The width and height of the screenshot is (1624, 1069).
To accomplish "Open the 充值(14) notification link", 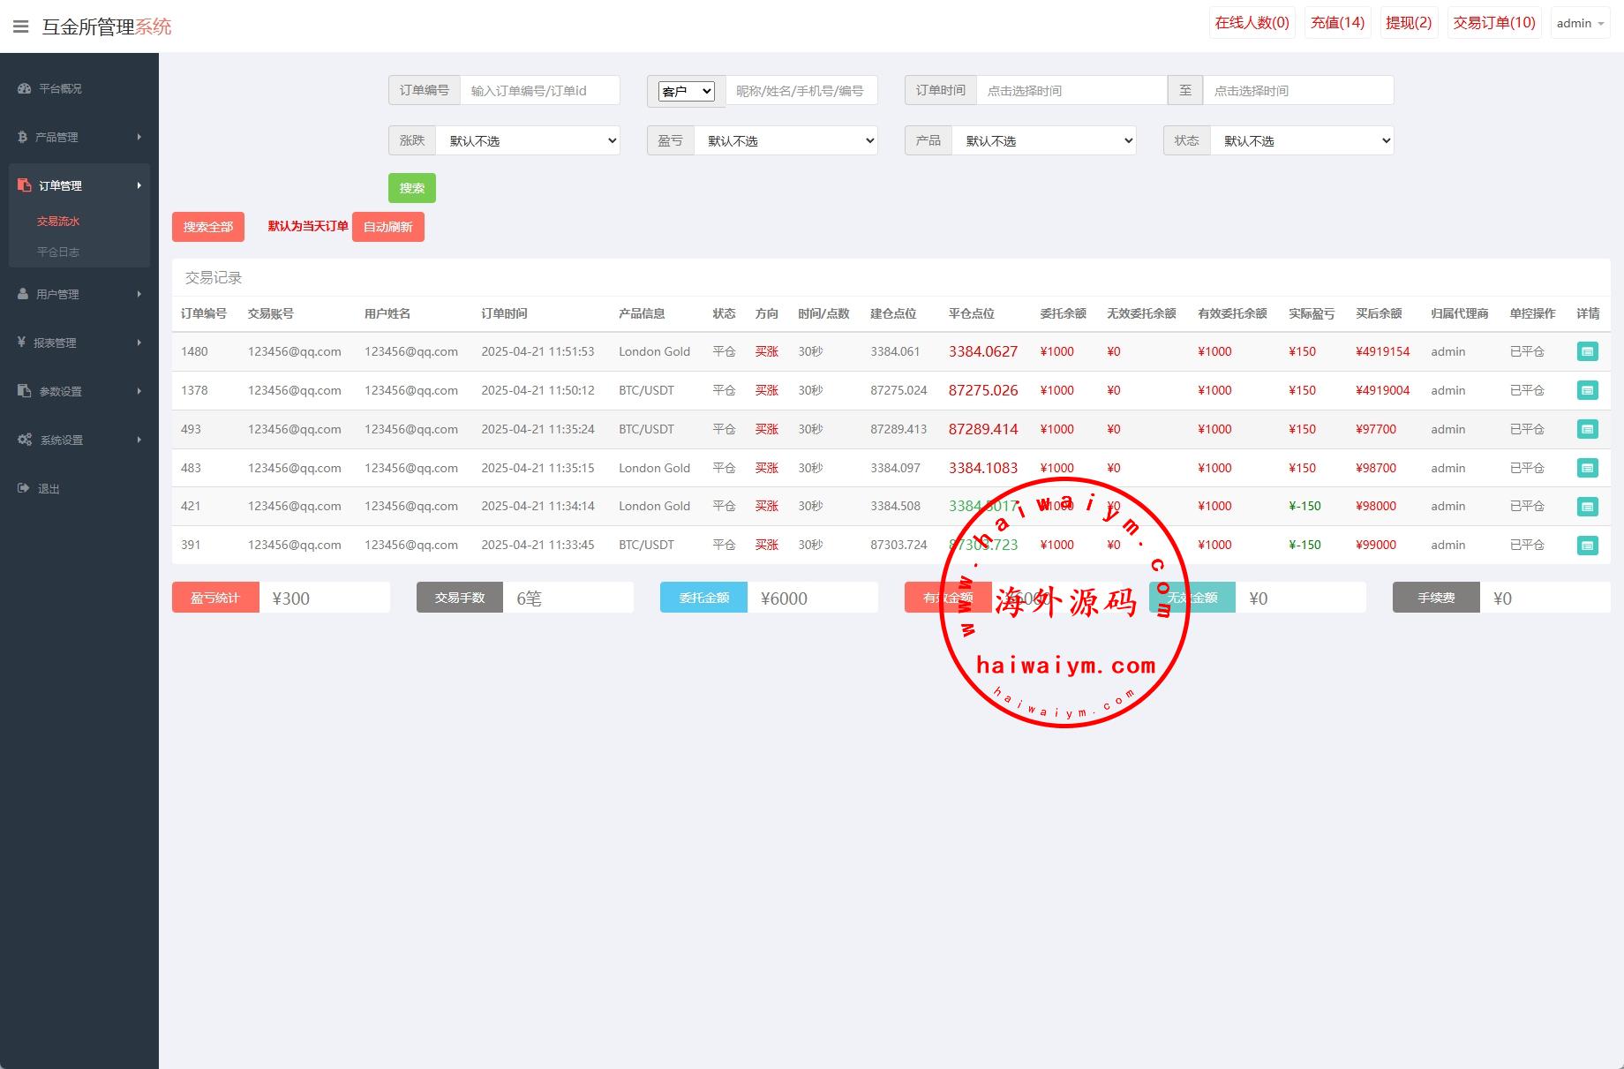I will tap(1337, 23).
